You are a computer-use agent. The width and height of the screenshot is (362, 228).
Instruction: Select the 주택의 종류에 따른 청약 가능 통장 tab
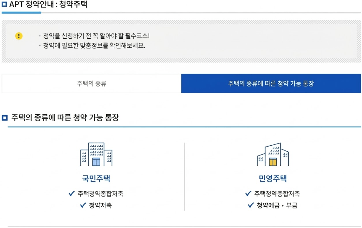tap(271, 83)
